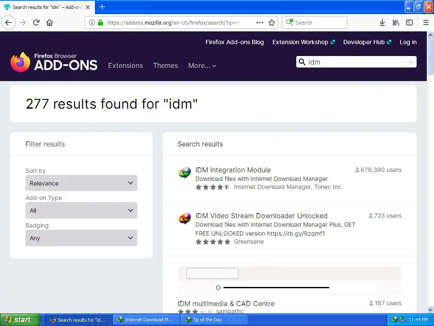The height and width of the screenshot is (326, 434).
Task: Switch to Internet Download Manager taskbar item
Action: pyautogui.click(x=146, y=320)
